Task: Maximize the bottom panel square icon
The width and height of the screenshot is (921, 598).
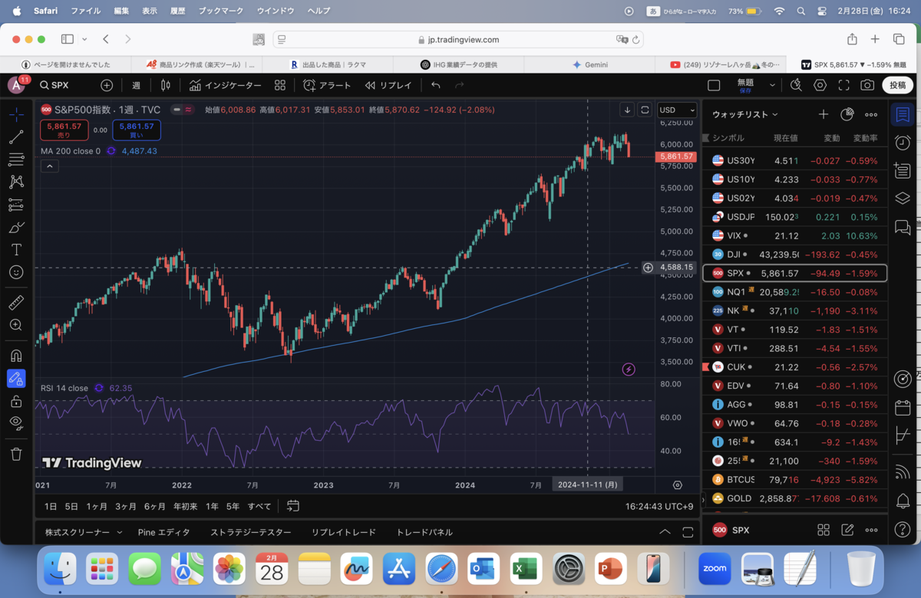Action: point(686,532)
